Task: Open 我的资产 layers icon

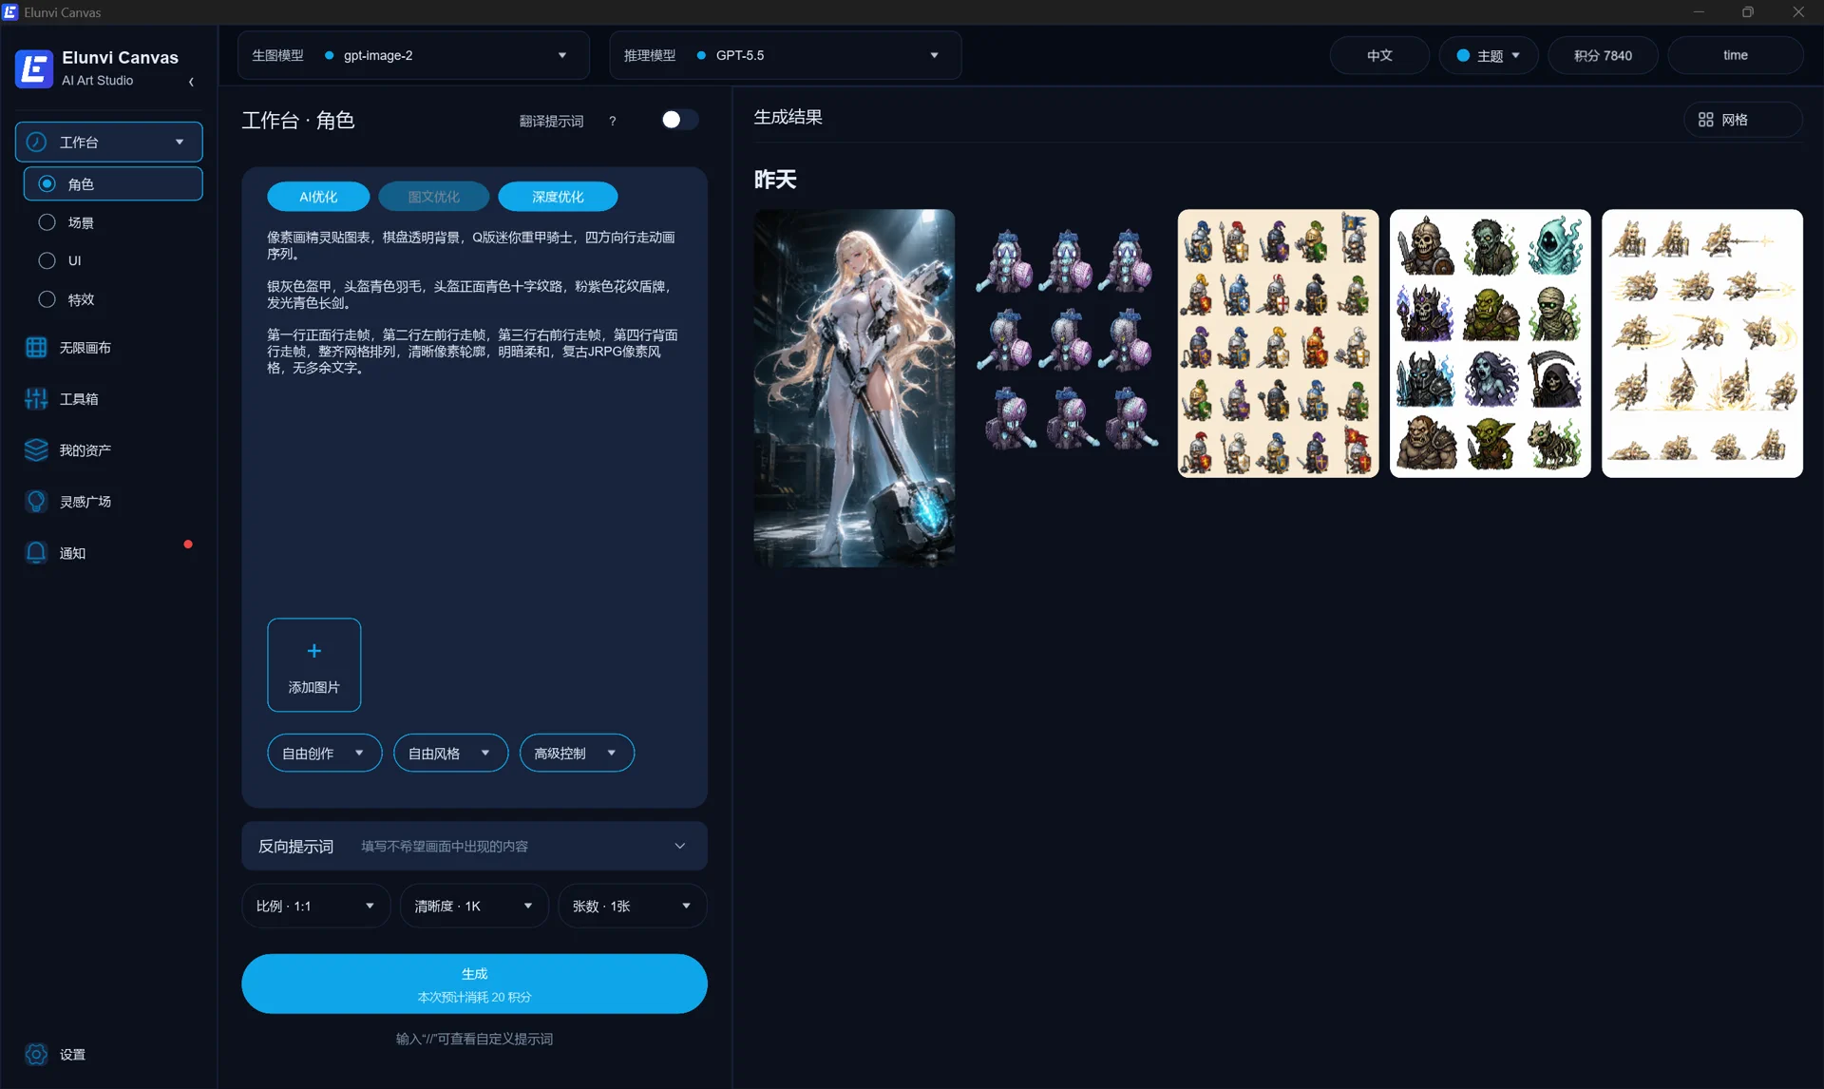Action: 36,450
